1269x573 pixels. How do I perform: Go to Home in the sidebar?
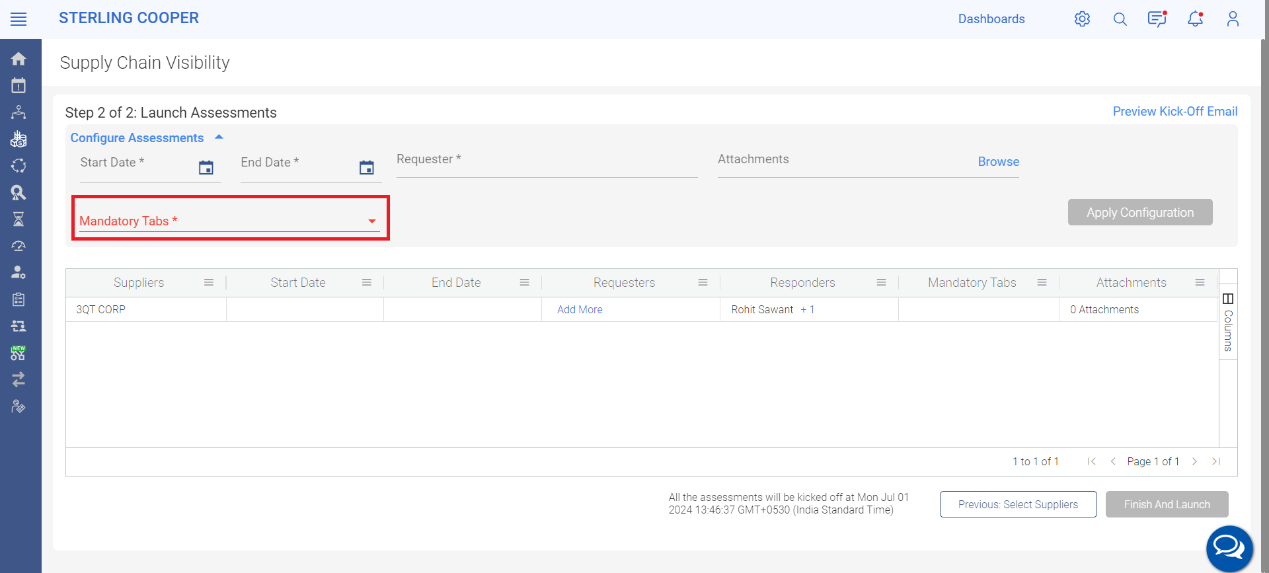pyautogui.click(x=19, y=59)
